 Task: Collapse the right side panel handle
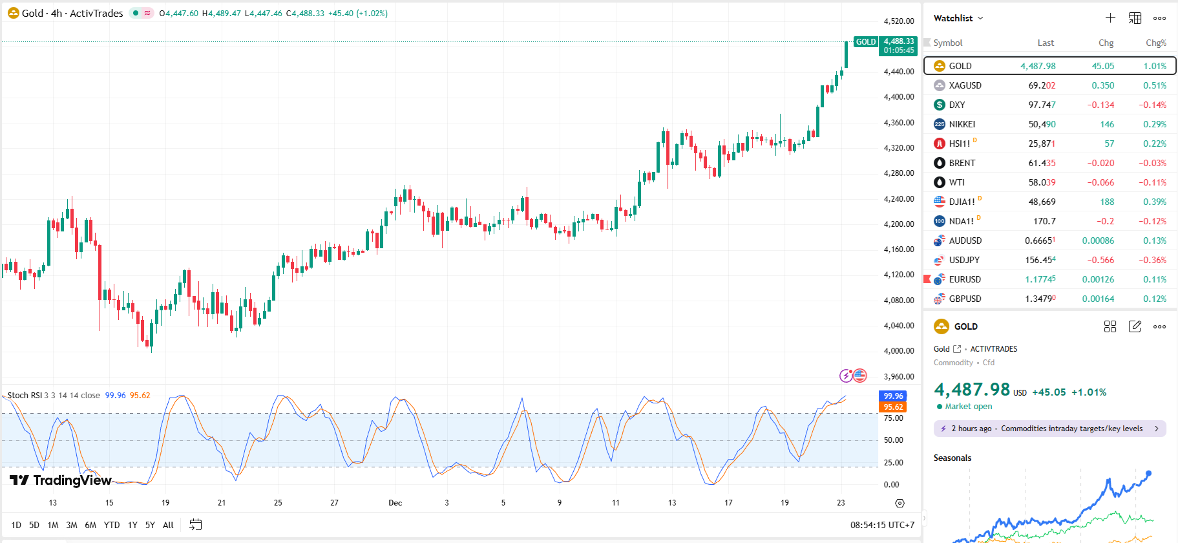pyautogui.click(x=923, y=517)
